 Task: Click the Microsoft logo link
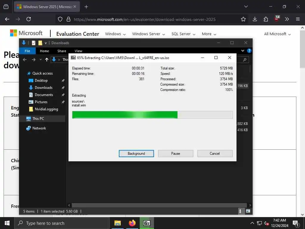click(x=26, y=33)
